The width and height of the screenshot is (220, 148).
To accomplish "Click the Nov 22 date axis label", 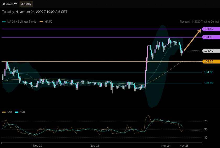I will [95, 146].
